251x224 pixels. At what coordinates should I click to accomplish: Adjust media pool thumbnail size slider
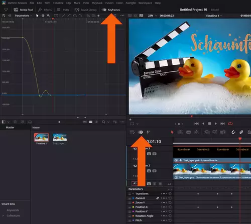(59, 122)
